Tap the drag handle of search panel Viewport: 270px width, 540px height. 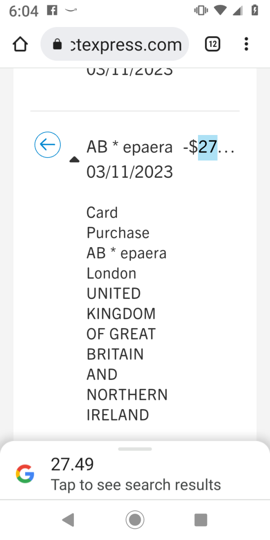click(135, 449)
